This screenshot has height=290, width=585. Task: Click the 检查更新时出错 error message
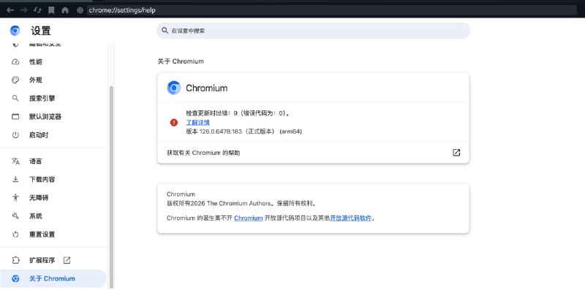(x=238, y=113)
